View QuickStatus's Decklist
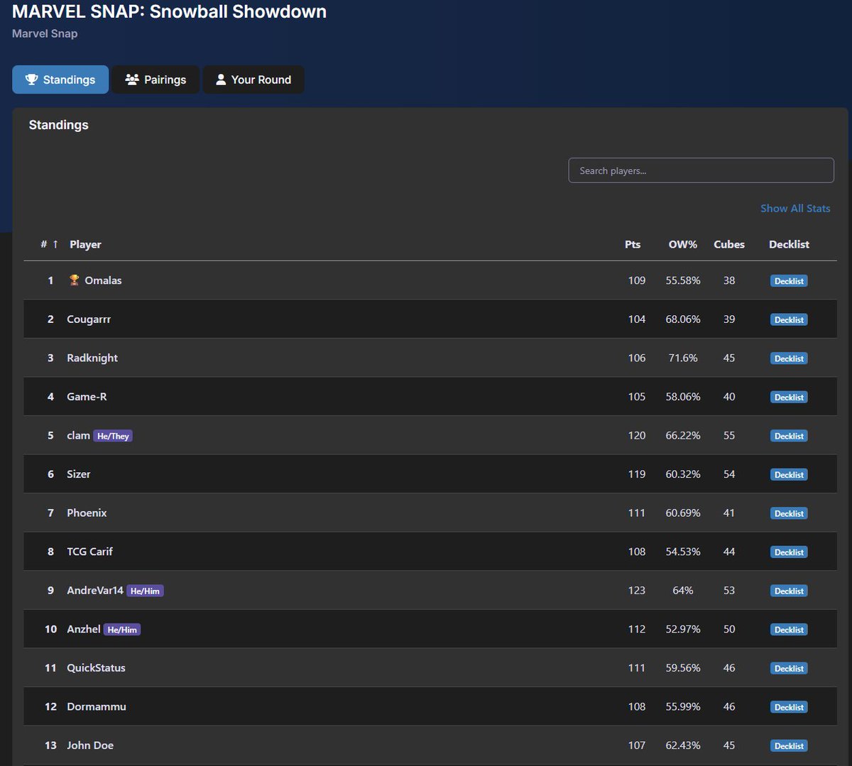The width and height of the screenshot is (852, 766). (x=789, y=668)
